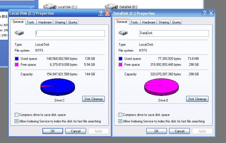The image size is (226, 143).
Task: Enable Compress drive checkbox for Drive C
Action: 17,115
